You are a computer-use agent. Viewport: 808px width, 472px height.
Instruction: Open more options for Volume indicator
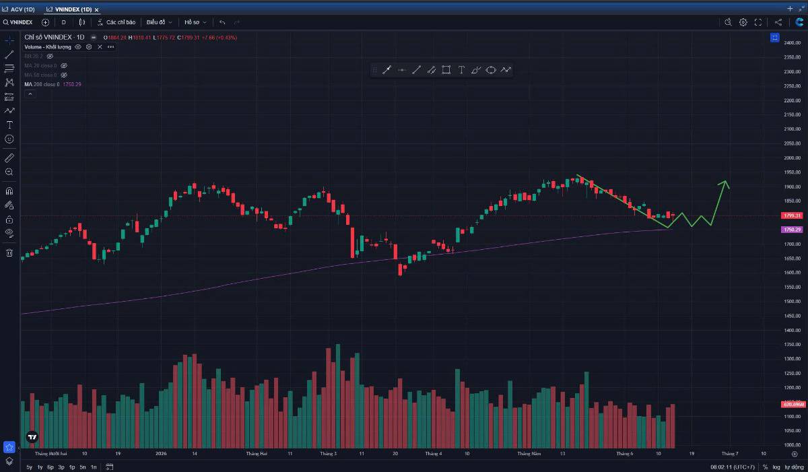click(x=110, y=47)
